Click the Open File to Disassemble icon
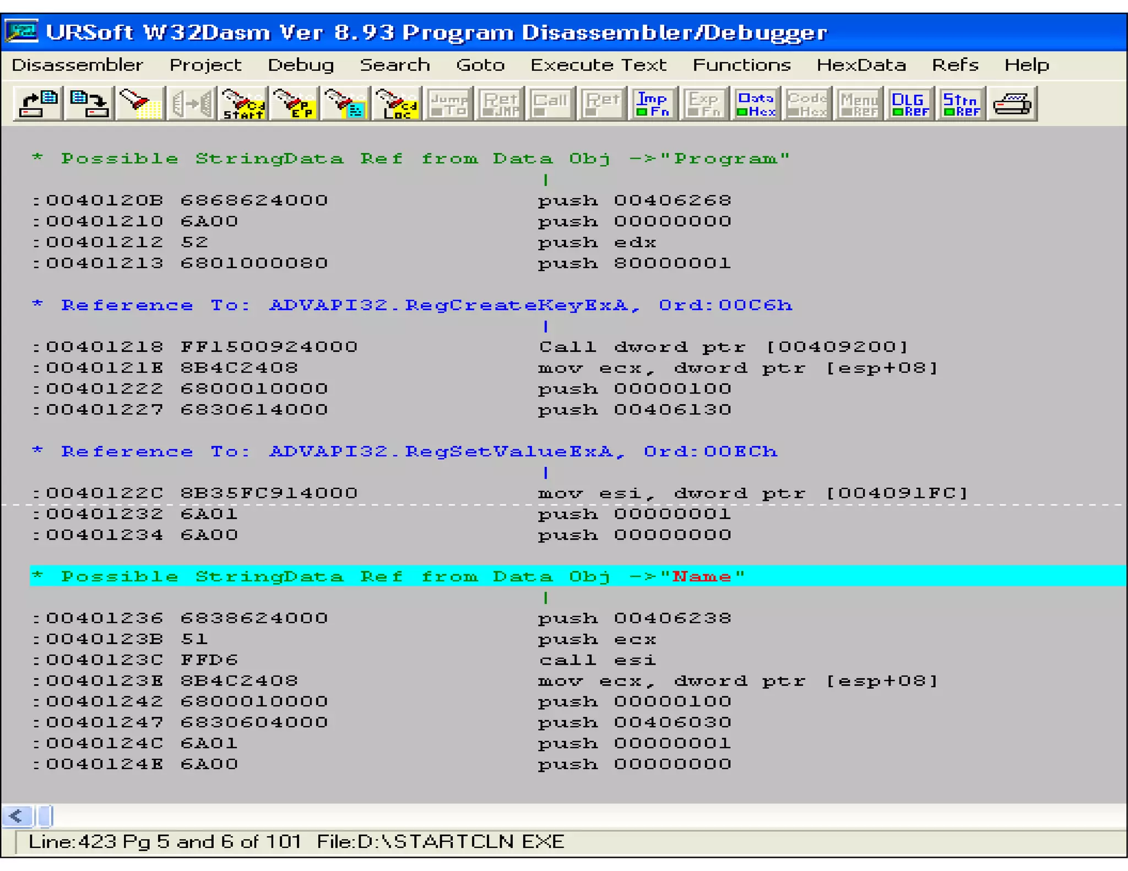 coord(37,104)
